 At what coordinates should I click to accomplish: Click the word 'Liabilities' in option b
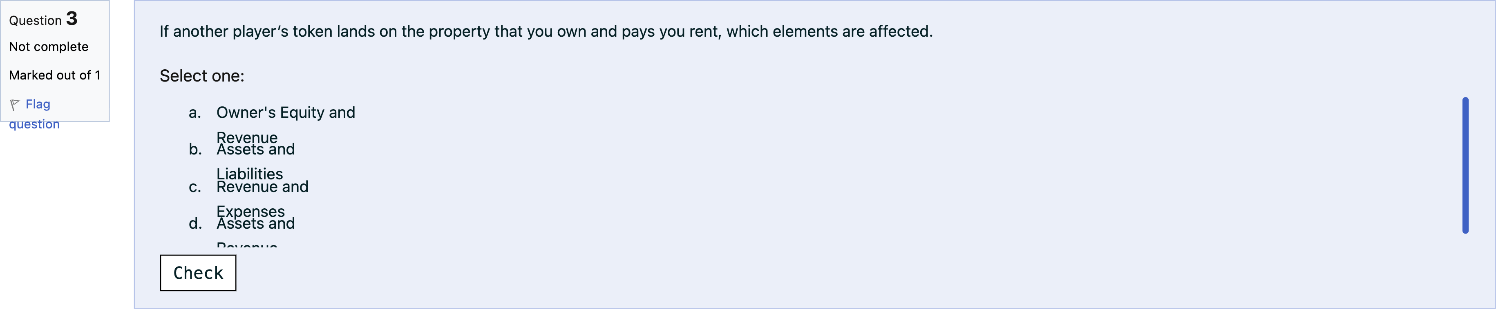pos(250,173)
